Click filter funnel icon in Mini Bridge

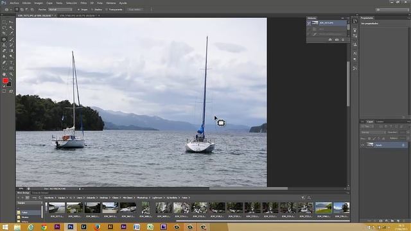(302, 198)
